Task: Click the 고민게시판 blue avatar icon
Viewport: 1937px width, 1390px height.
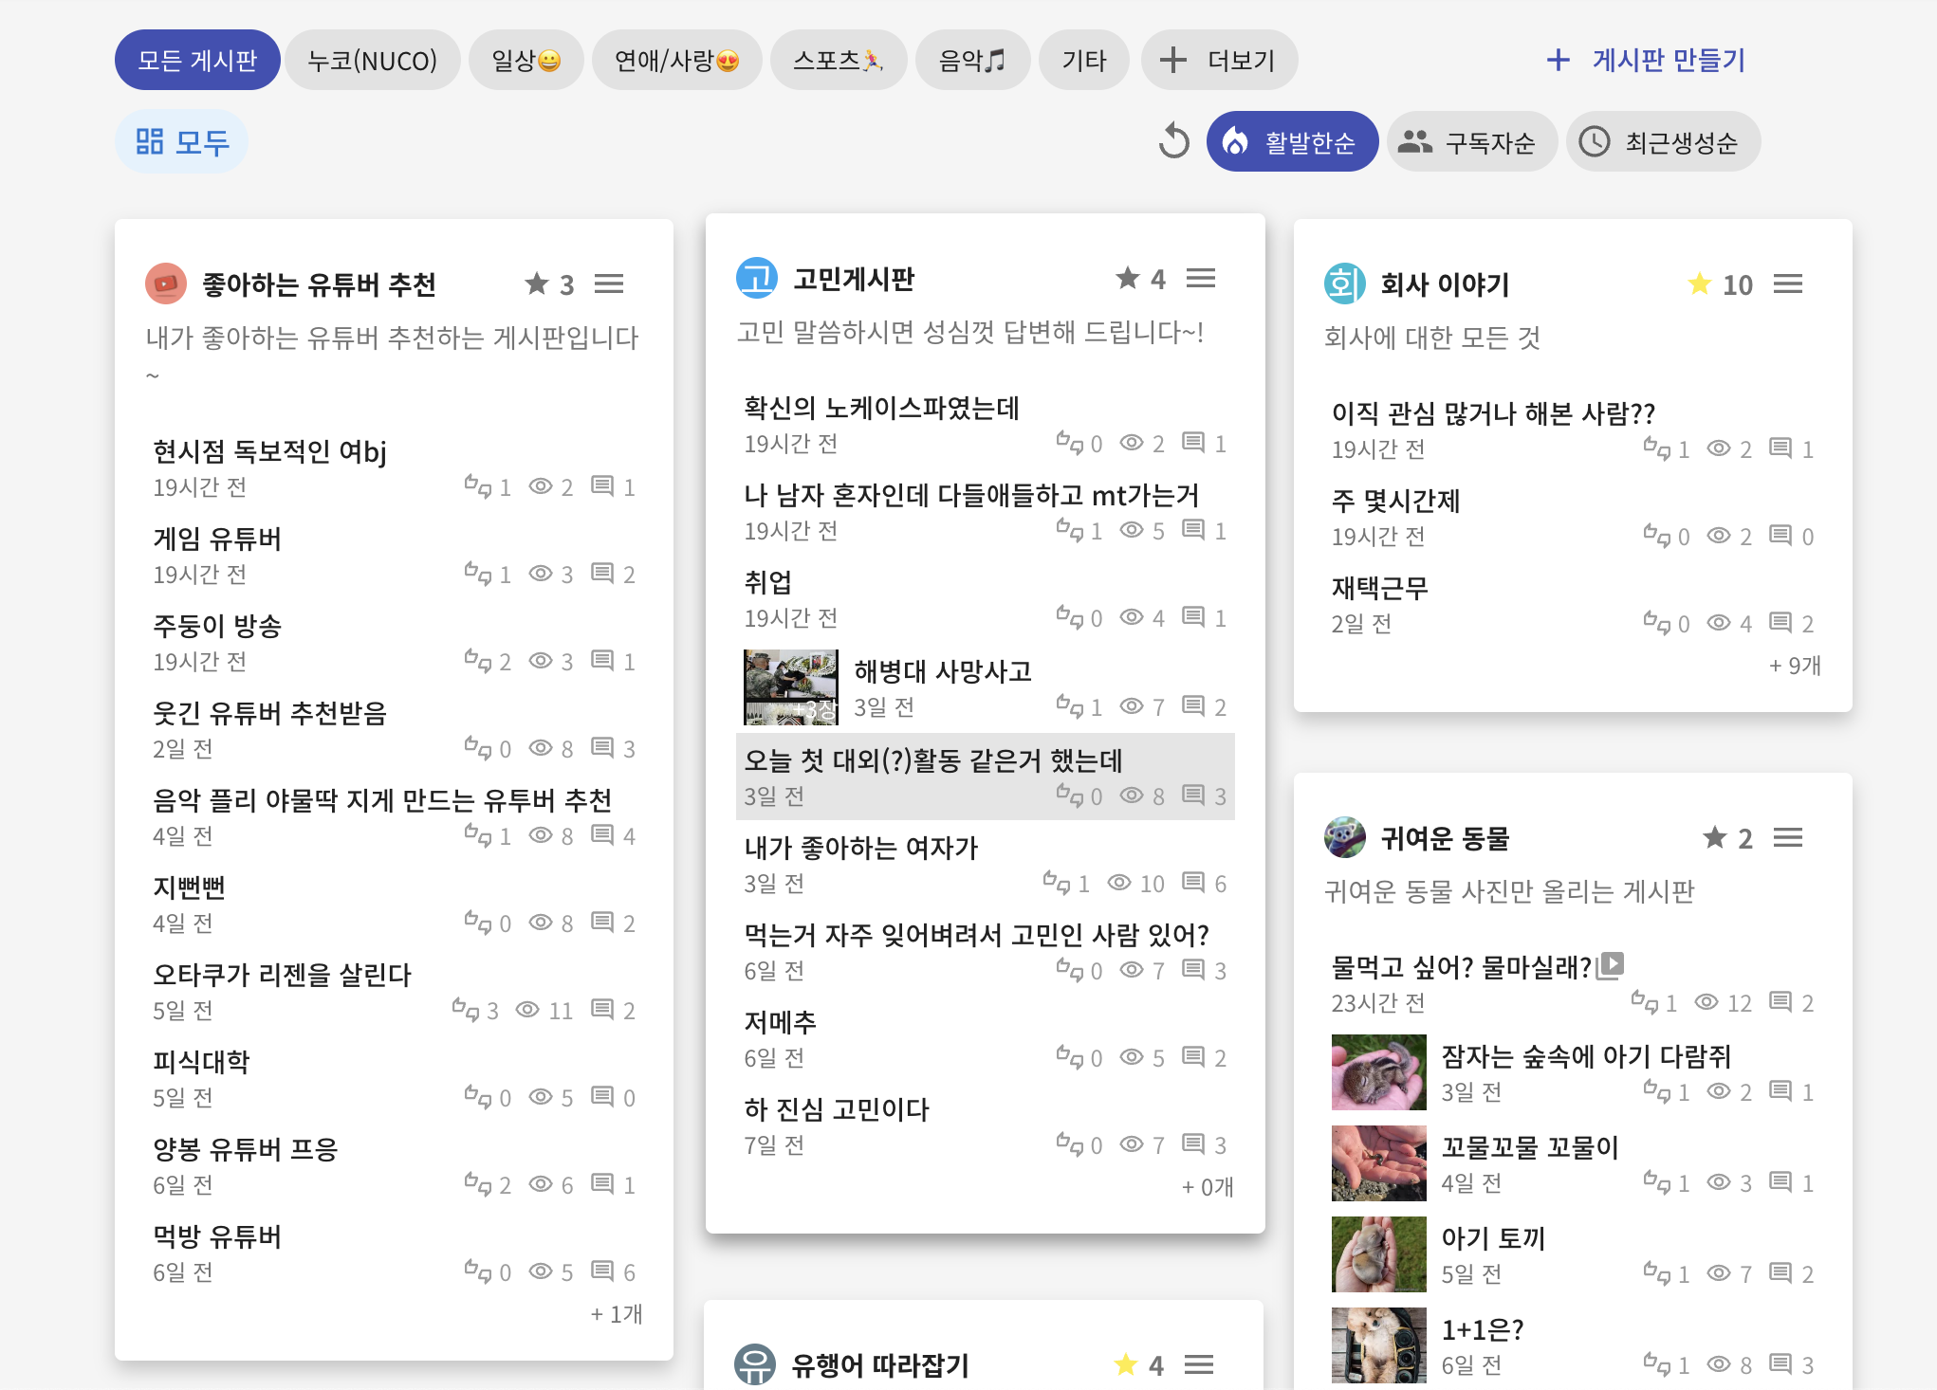Action: pos(756,279)
